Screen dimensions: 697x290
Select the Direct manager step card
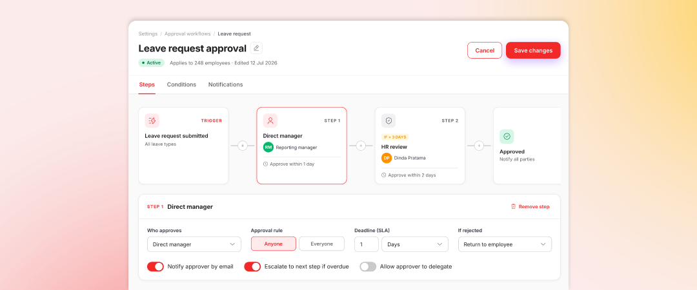pyautogui.click(x=302, y=146)
